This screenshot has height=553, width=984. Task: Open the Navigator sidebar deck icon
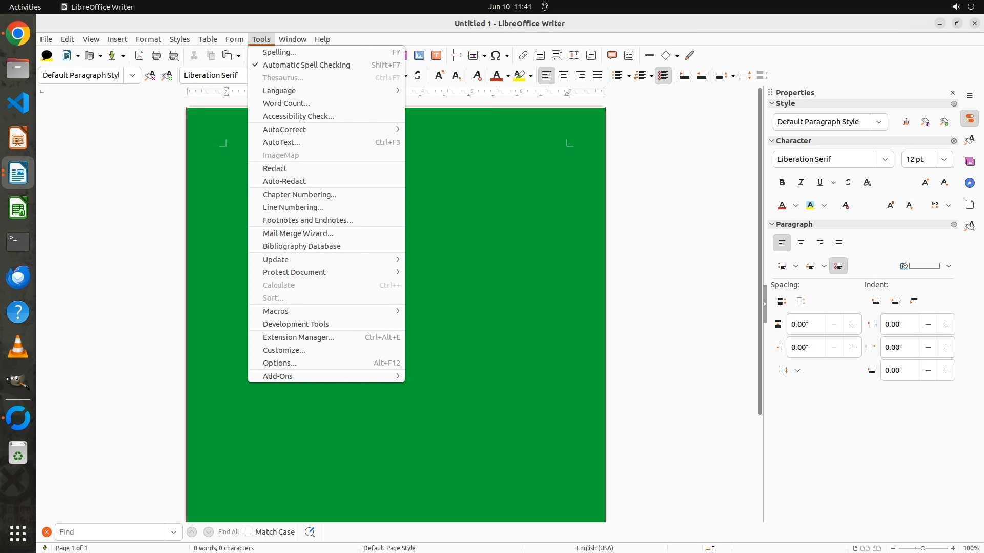pos(969,183)
